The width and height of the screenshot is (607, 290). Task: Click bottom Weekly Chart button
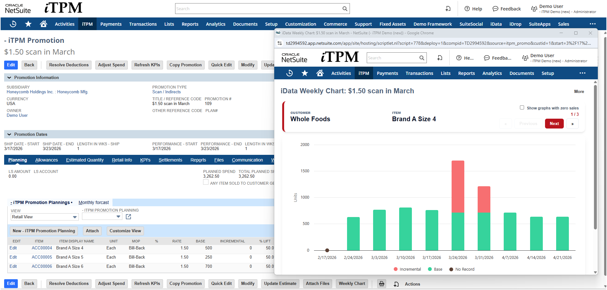click(x=352, y=283)
